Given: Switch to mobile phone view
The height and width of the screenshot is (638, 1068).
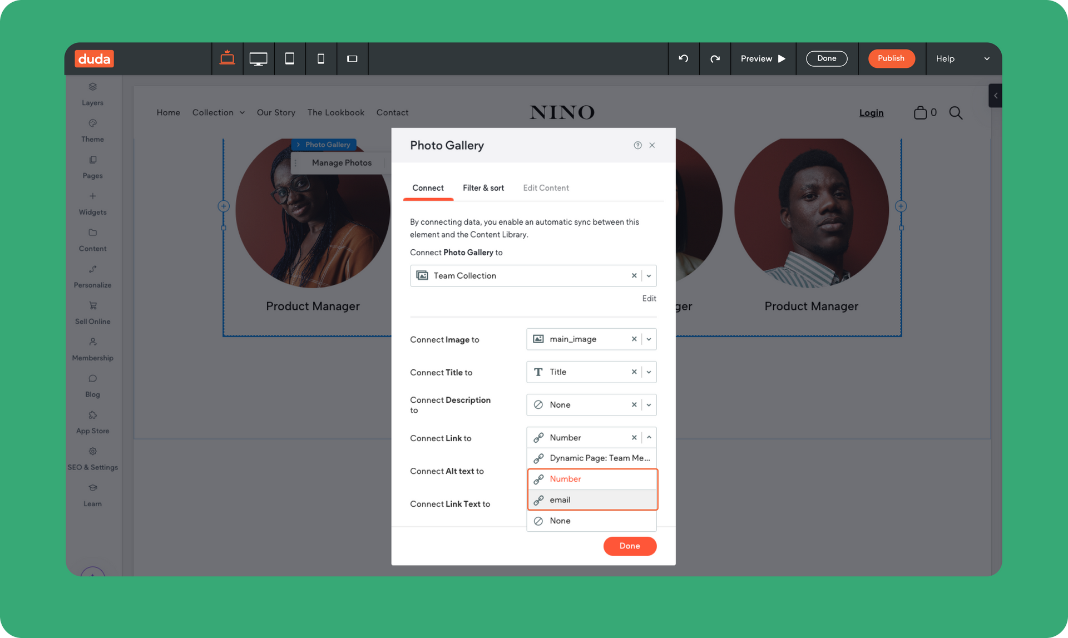Looking at the screenshot, I should click(320, 58).
